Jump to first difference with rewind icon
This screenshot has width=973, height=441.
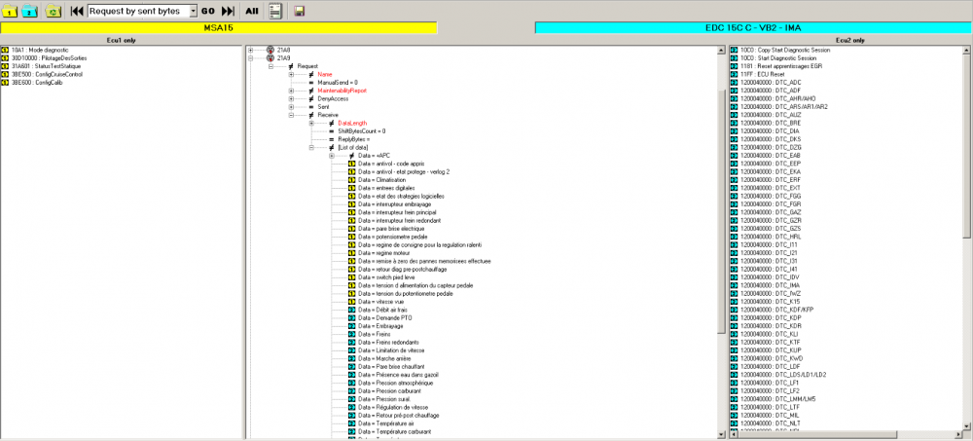[x=77, y=11]
